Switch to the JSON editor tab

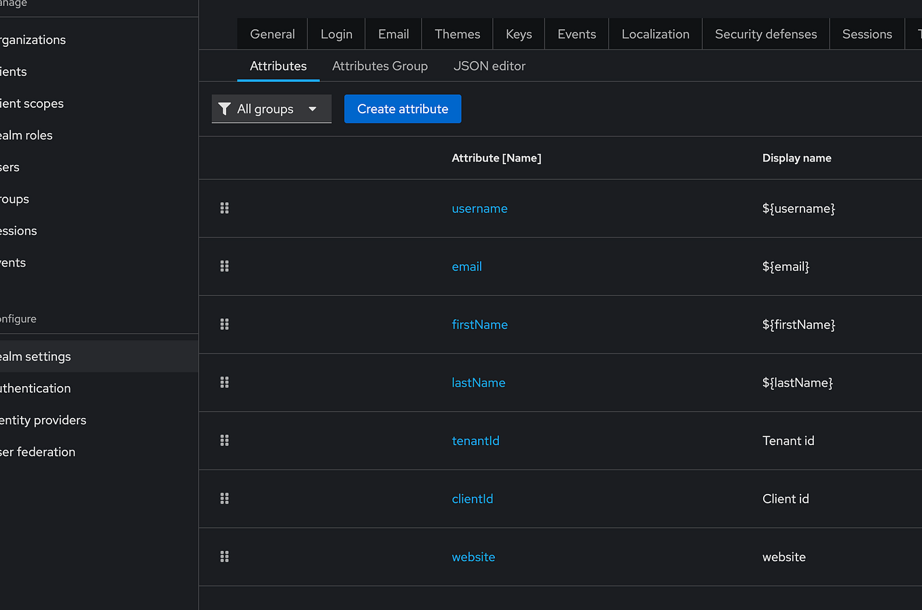[490, 66]
